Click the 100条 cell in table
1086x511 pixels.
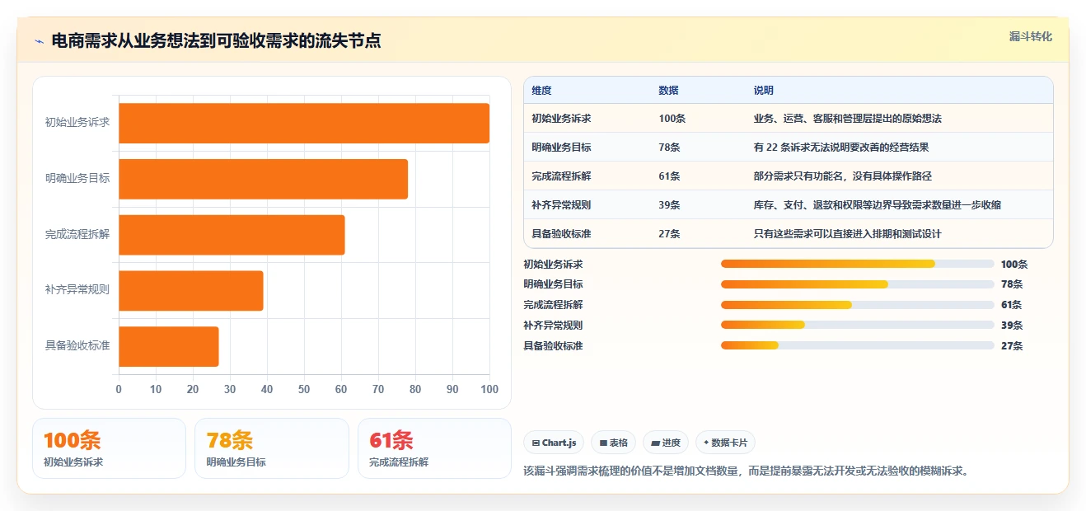pyautogui.click(x=672, y=119)
